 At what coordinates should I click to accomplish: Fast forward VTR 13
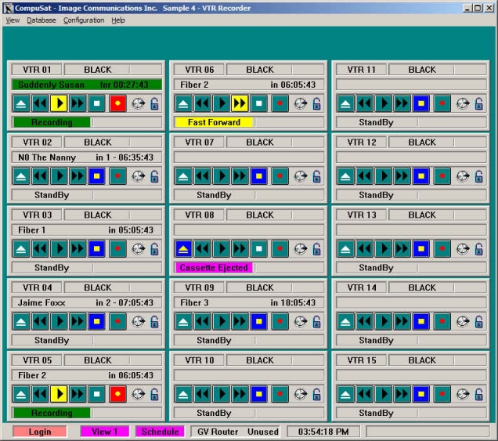pos(402,248)
